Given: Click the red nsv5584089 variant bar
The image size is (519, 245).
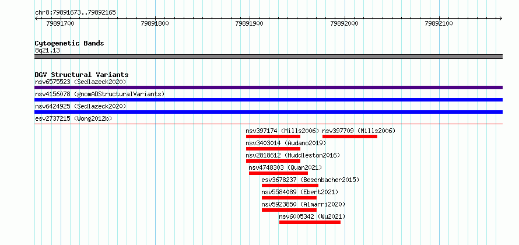Looking at the screenshot, I should coord(289,198).
